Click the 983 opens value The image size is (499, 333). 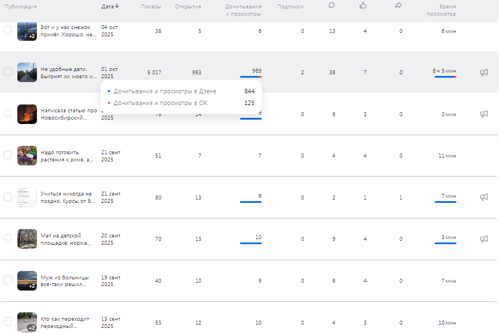[x=197, y=73]
